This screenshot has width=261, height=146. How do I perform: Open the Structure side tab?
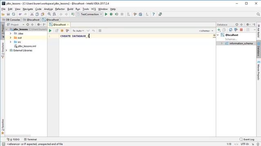click(x=3, y=50)
